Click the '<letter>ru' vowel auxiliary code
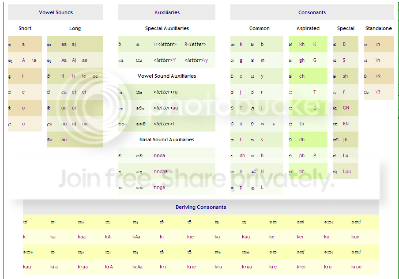Viewport: 399px width, 279px height. click(x=166, y=92)
